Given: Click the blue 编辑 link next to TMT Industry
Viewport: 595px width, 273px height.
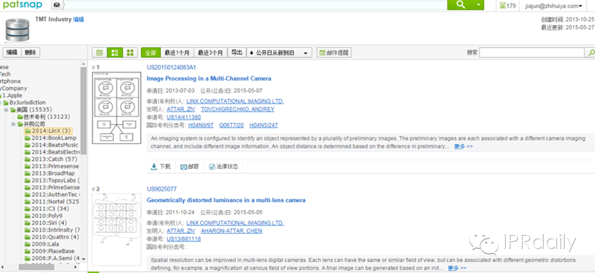Looking at the screenshot, I should tap(78, 20).
